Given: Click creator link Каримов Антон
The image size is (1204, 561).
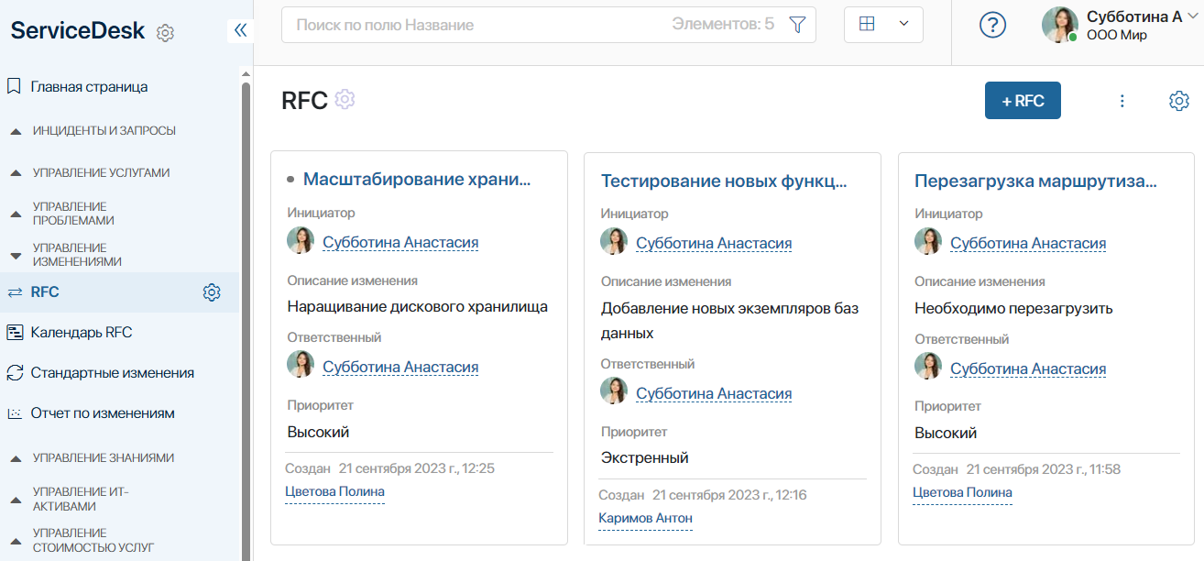Looking at the screenshot, I should coord(645,519).
